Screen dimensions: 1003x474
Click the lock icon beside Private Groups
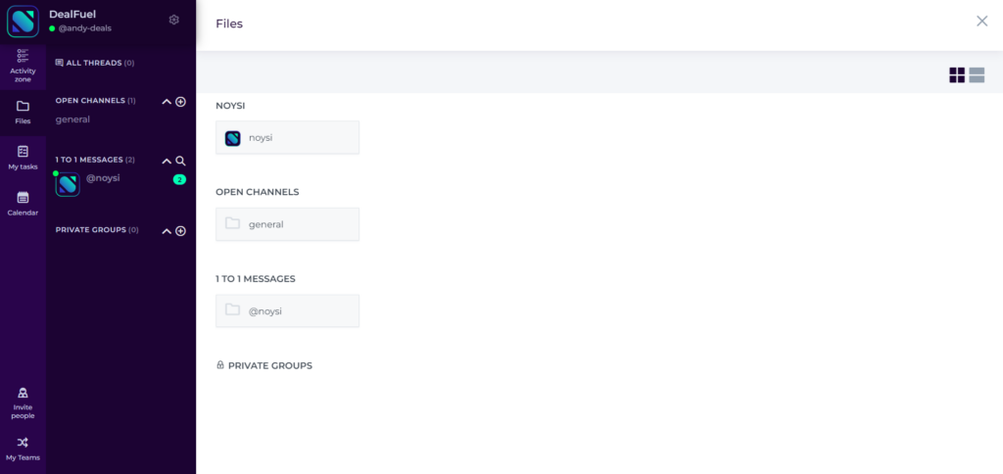220,365
